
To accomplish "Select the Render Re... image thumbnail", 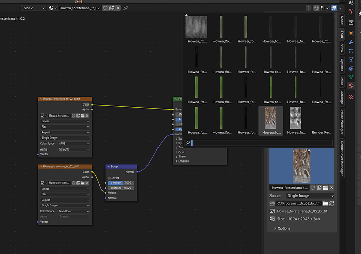I will click(321, 121).
